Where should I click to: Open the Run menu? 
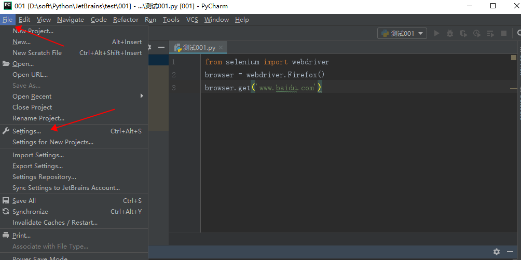[150, 20]
